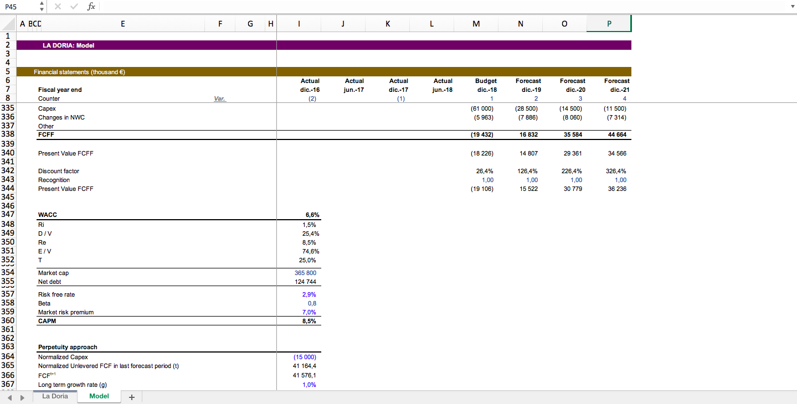
Task: Click the LA DORIA: Model title cell
Action: click(68, 45)
